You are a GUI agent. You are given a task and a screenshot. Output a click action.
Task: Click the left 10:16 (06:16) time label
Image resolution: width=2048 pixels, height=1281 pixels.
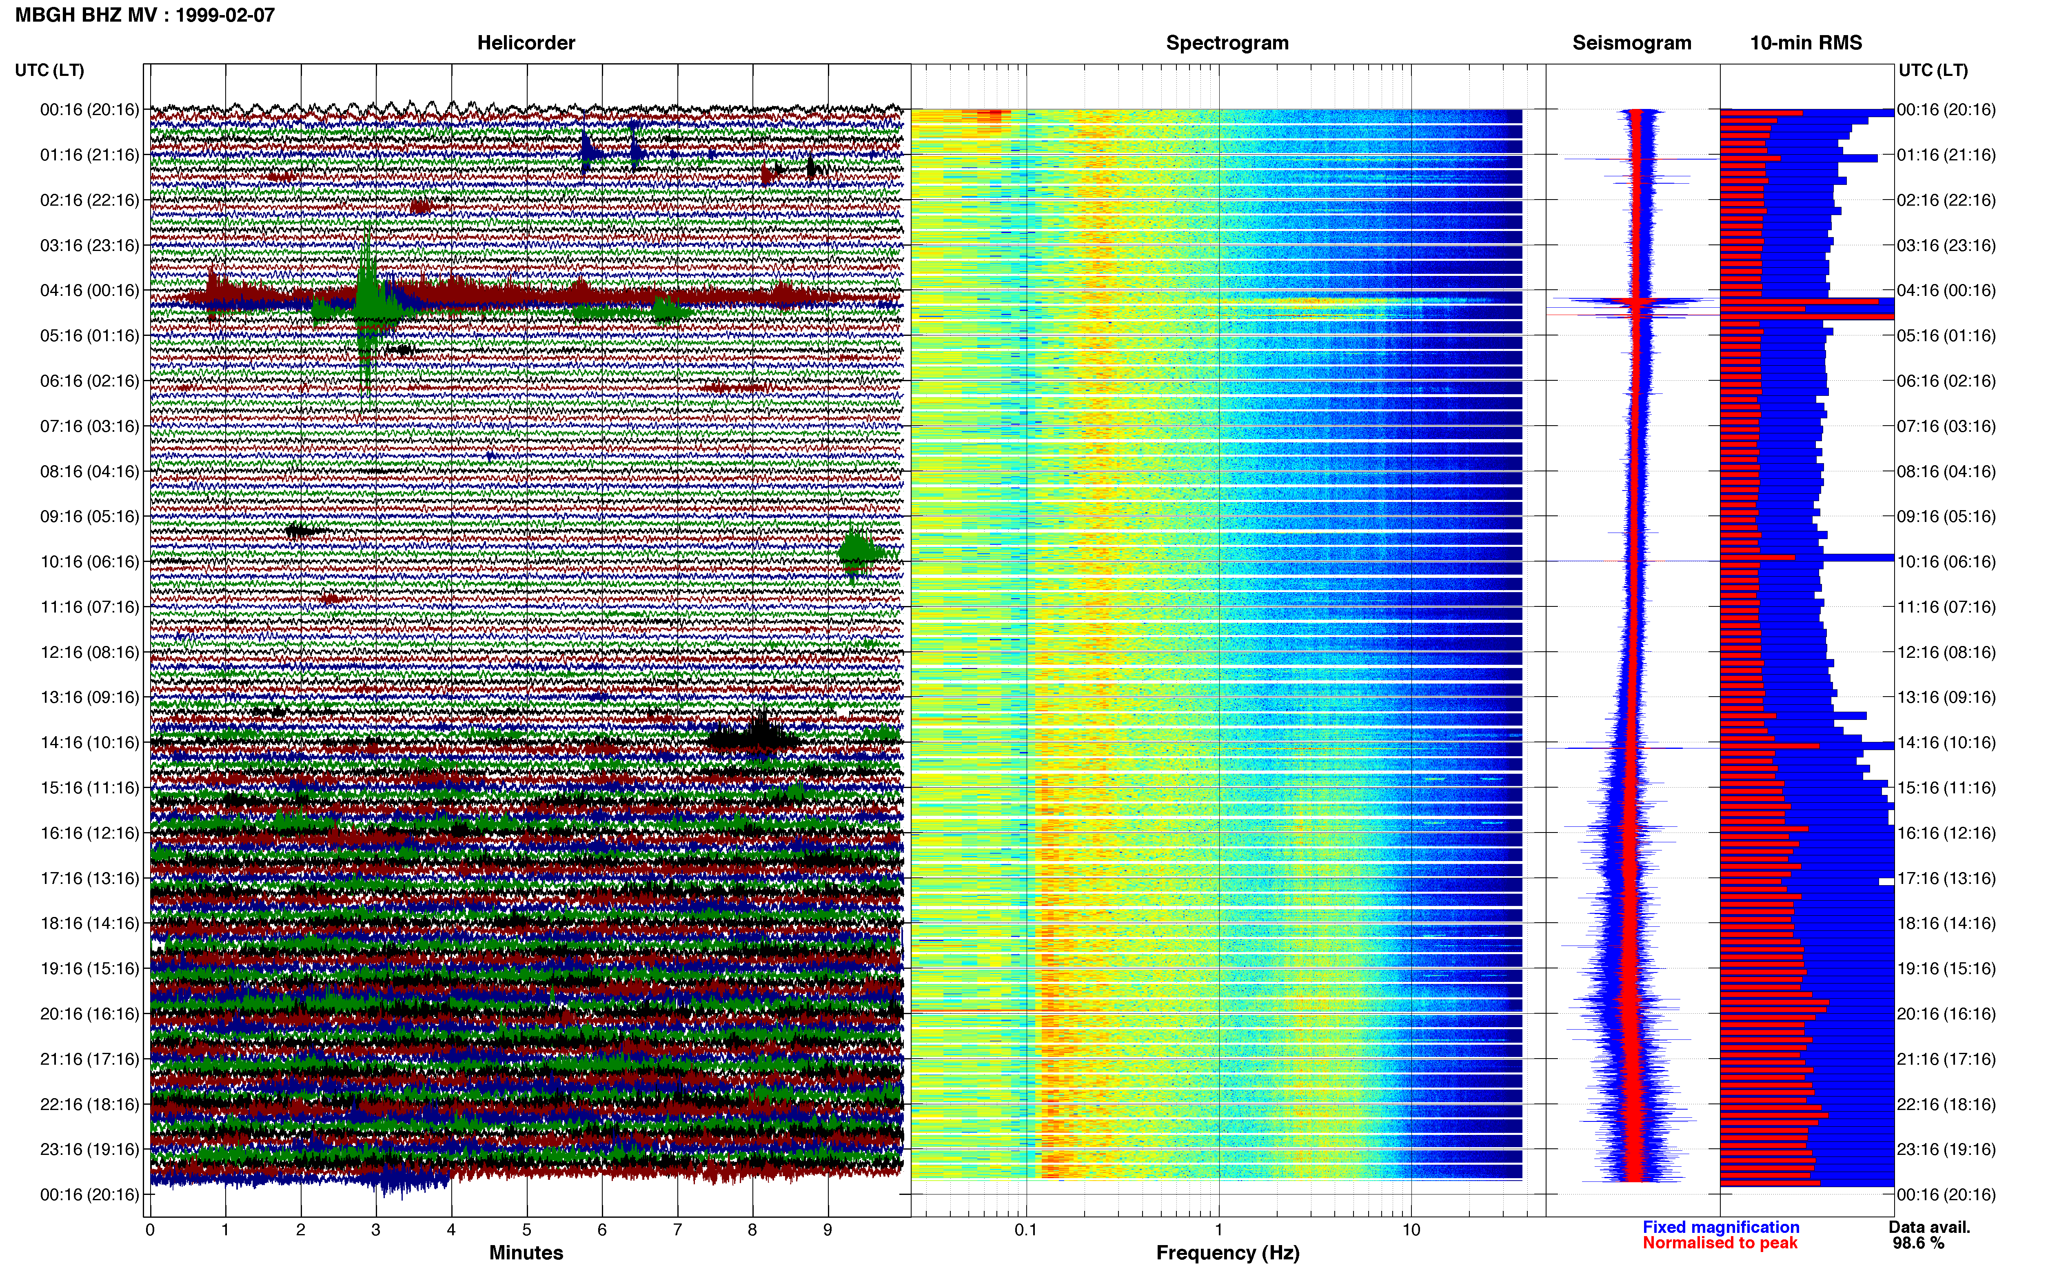click(x=90, y=562)
